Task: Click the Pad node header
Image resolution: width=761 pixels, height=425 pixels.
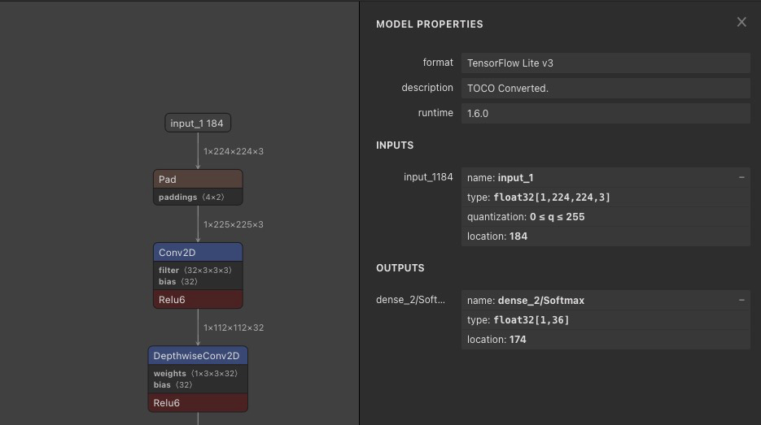Action: pyautogui.click(x=198, y=180)
